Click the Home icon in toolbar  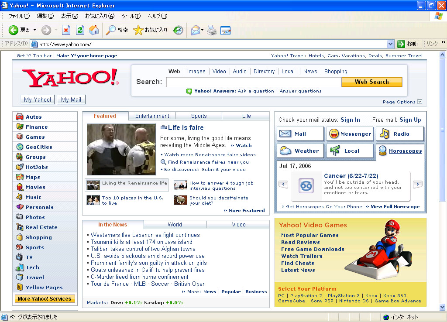94,30
